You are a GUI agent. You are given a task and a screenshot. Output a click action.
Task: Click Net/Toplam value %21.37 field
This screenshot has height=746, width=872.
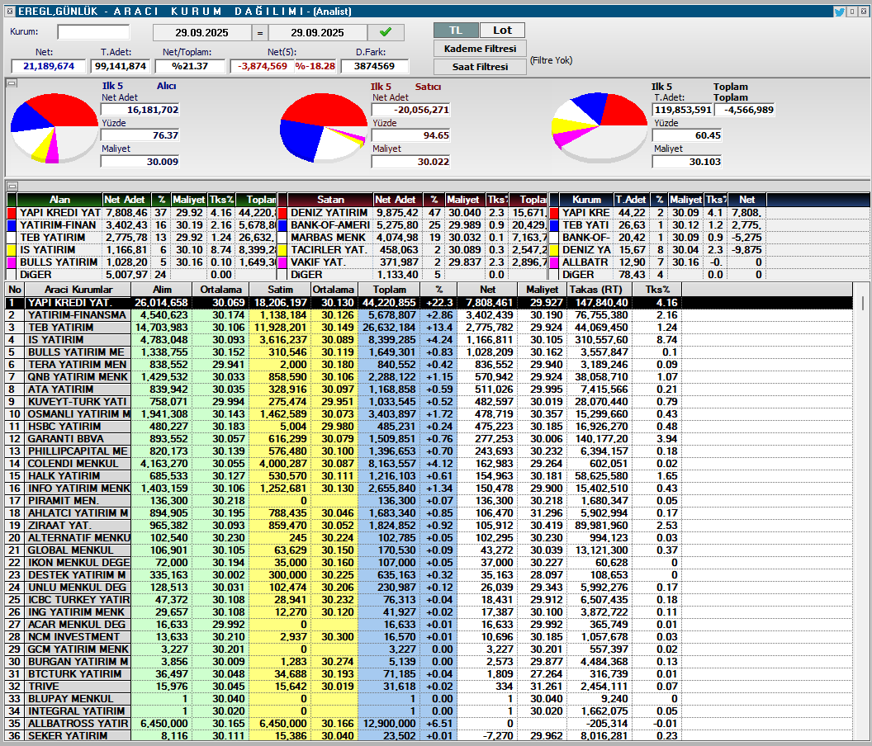coord(190,66)
